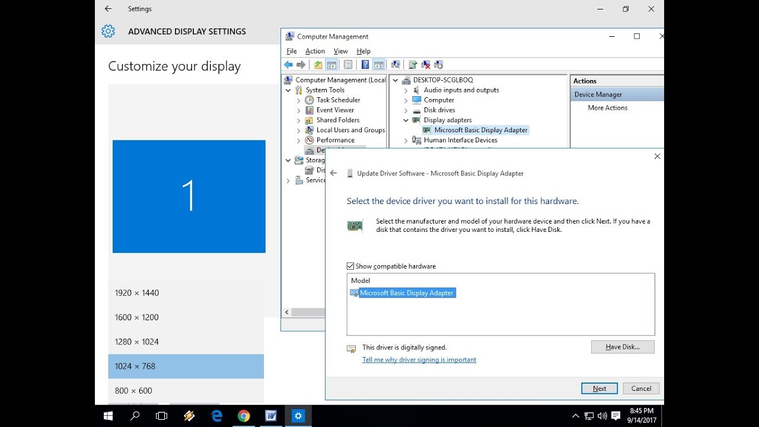Select display 1 preview rectangle in Settings

click(189, 196)
